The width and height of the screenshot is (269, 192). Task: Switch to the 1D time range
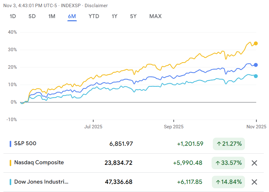coord(13,16)
